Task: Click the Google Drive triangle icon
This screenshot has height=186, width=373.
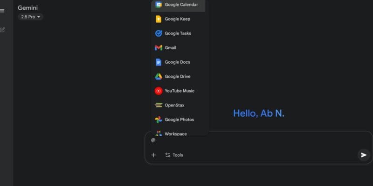Action: tap(159, 76)
